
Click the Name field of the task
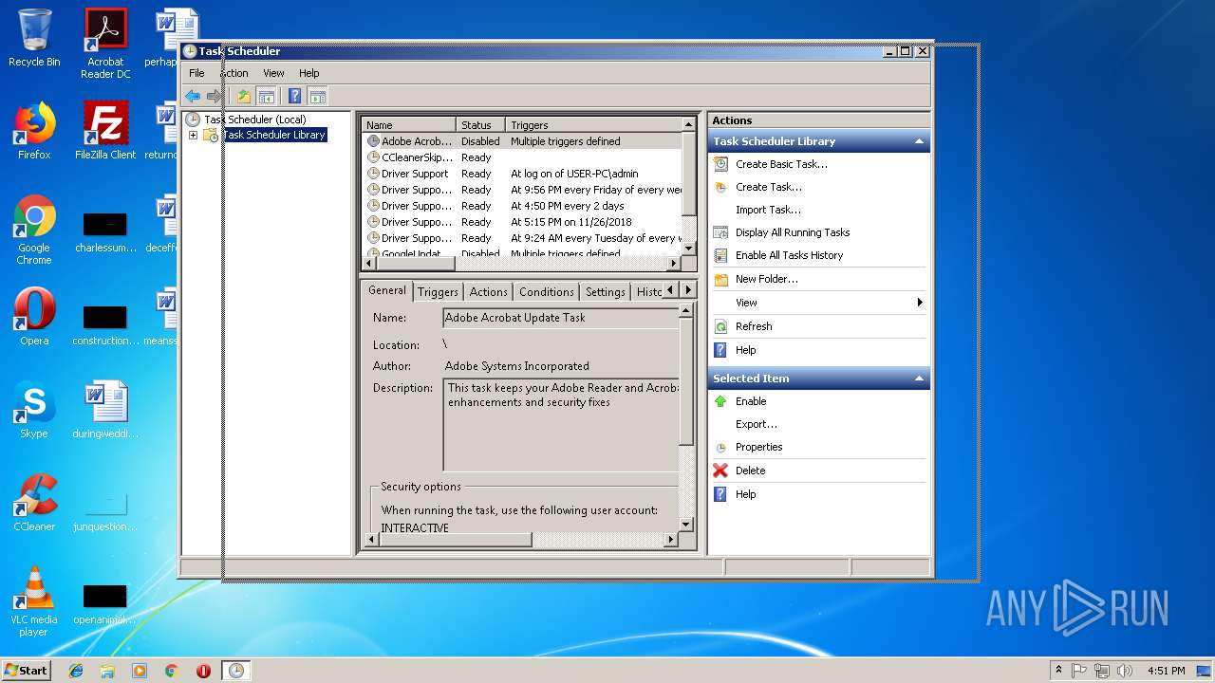click(561, 318)
